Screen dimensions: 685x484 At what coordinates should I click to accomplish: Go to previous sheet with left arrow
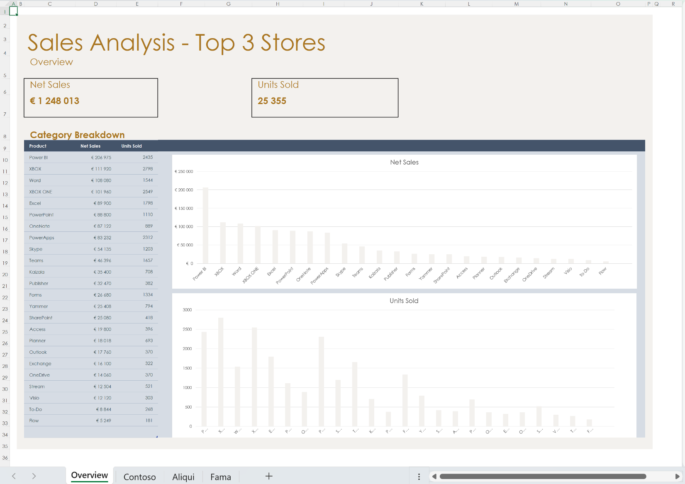click(x=14, y=476)
